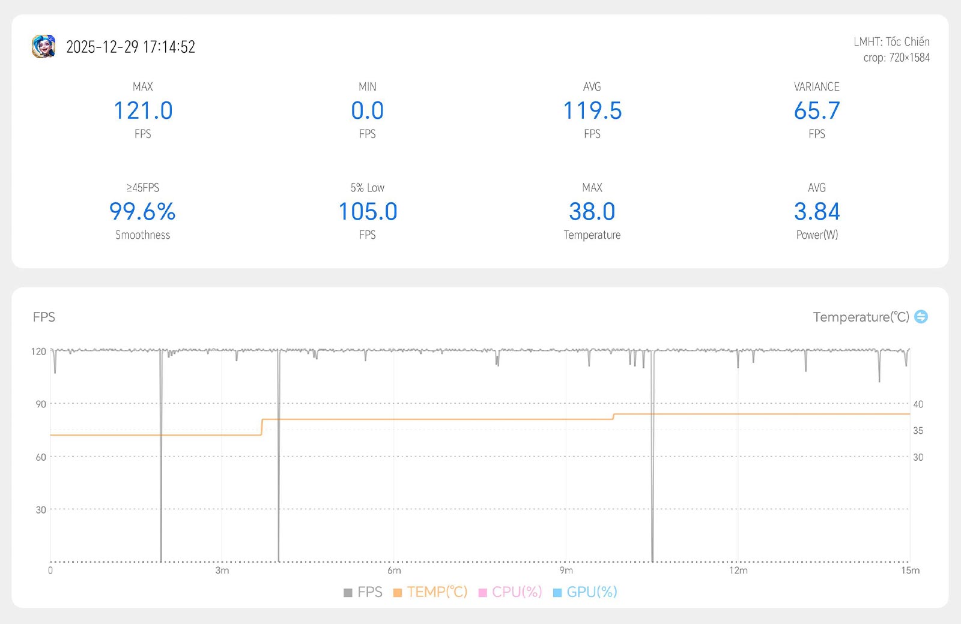Select the 2025-12-29 17:14:52 session timestamp
Screen dimensions: 961x624
pos(130,47)
